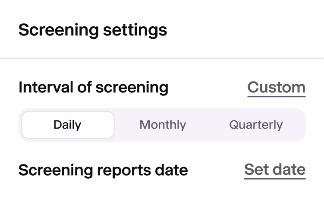Select the Daily screening interval
The height and width of the screenshot is (205, 324).
(x=68, y=125)
